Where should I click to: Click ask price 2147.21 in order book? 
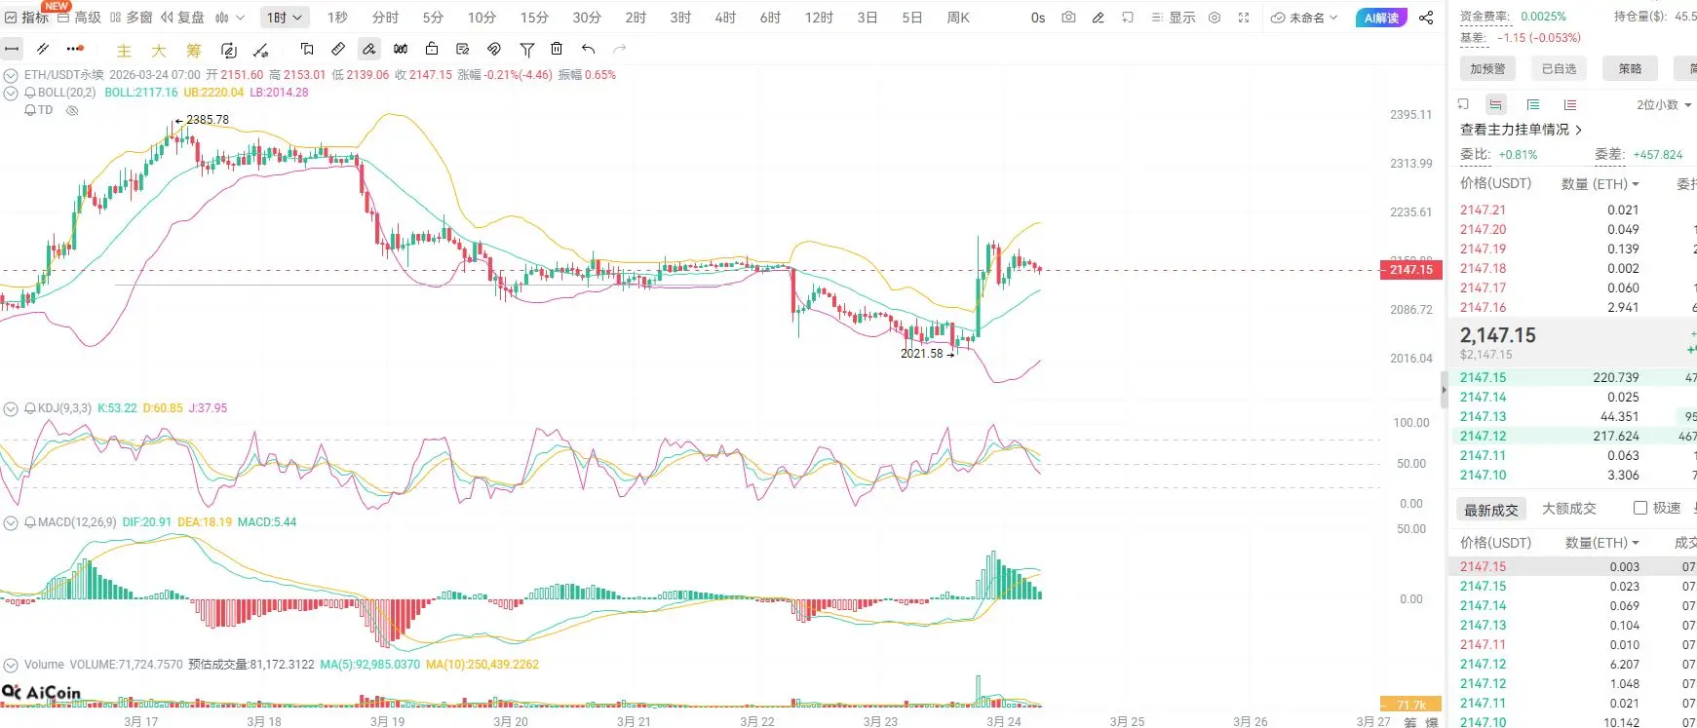click(x=1483, y=210)
